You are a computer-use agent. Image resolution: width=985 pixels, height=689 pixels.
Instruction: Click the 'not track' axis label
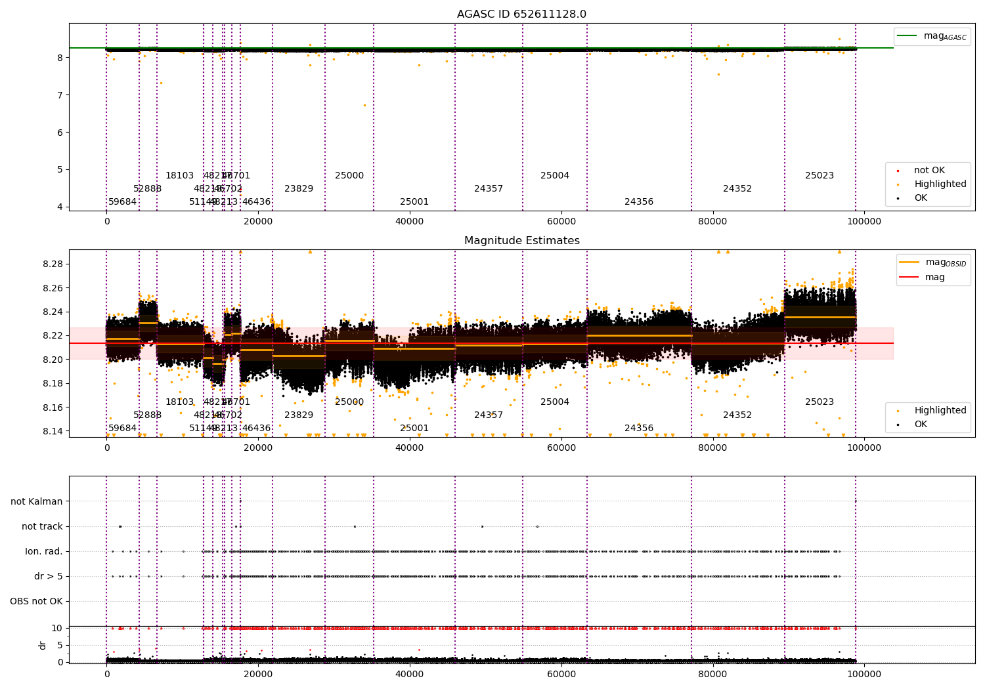coord(42,526)
